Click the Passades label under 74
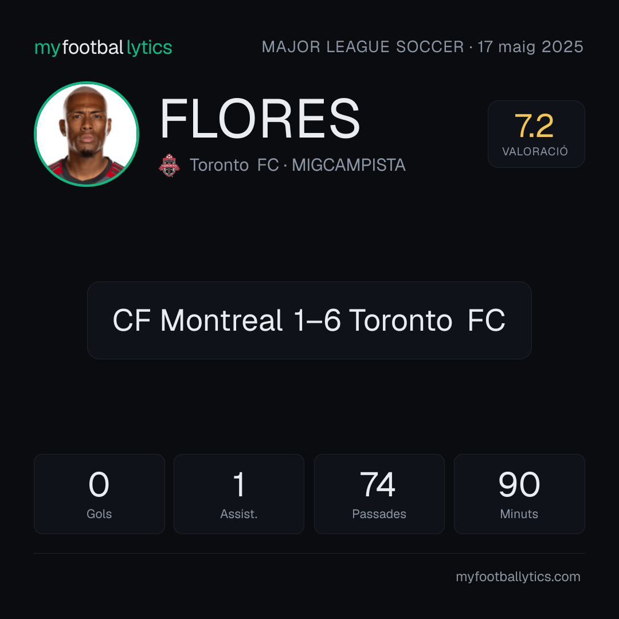Viewport: 619px width, 619px height. (x=379, y=514)
